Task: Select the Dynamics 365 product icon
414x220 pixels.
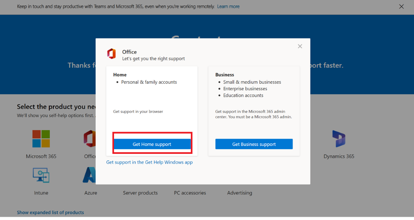Action: [x=339, y=139]
